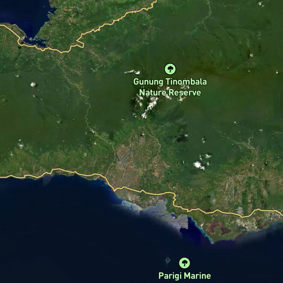Viewport: 283px width, 283px height.
Task: Open the Gunung Tinombala Nature Reserve label
Action: click(170, 87)
